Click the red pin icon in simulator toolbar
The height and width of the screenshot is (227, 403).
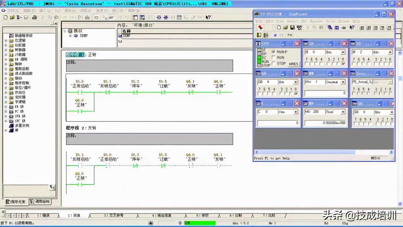coord(260,28)
